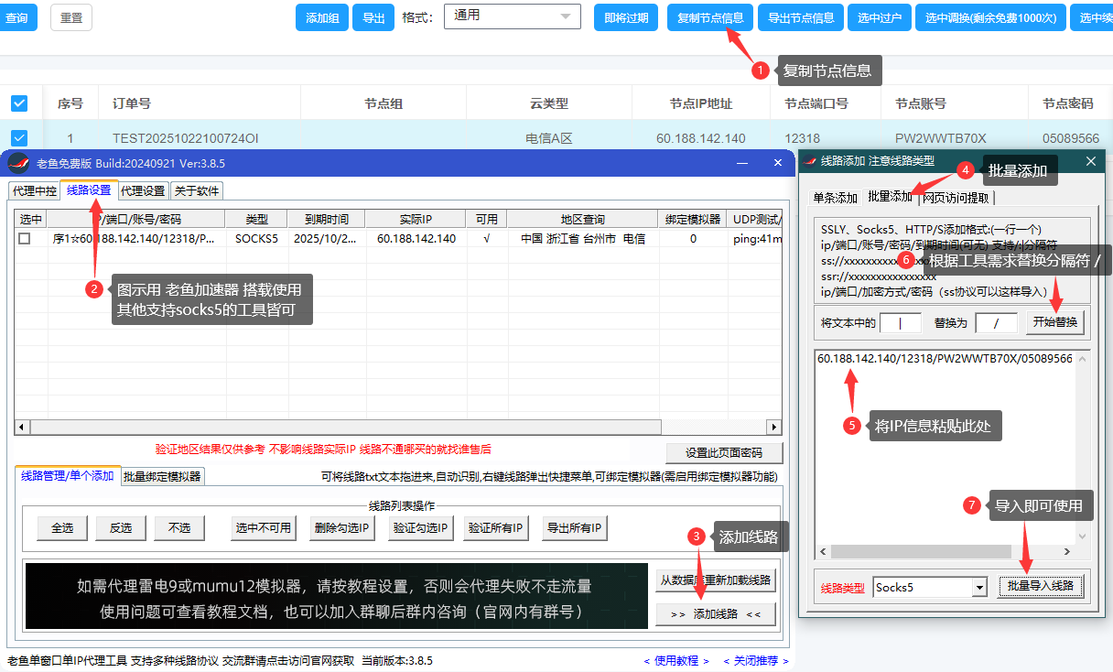The width and height of the screenshot is (1113, 672).
Task: Click the 验证所有IP button
Action: (495, 527)
